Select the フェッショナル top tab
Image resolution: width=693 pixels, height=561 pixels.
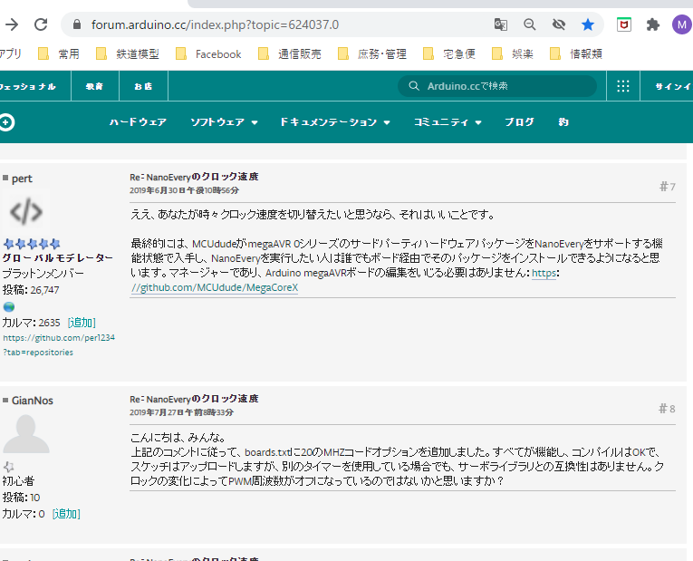pos(28,86)
